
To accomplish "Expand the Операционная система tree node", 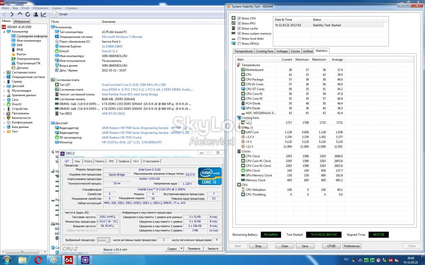I will [4, 77].
